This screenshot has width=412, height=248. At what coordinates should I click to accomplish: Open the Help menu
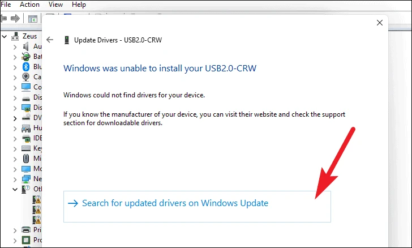click(x=79, y=5)
